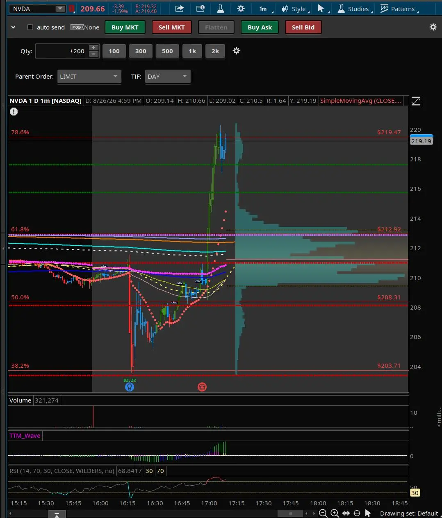Click the collapse time axis button at bottom left
This screenshot has width=442, height=518.
pos(57,514)
